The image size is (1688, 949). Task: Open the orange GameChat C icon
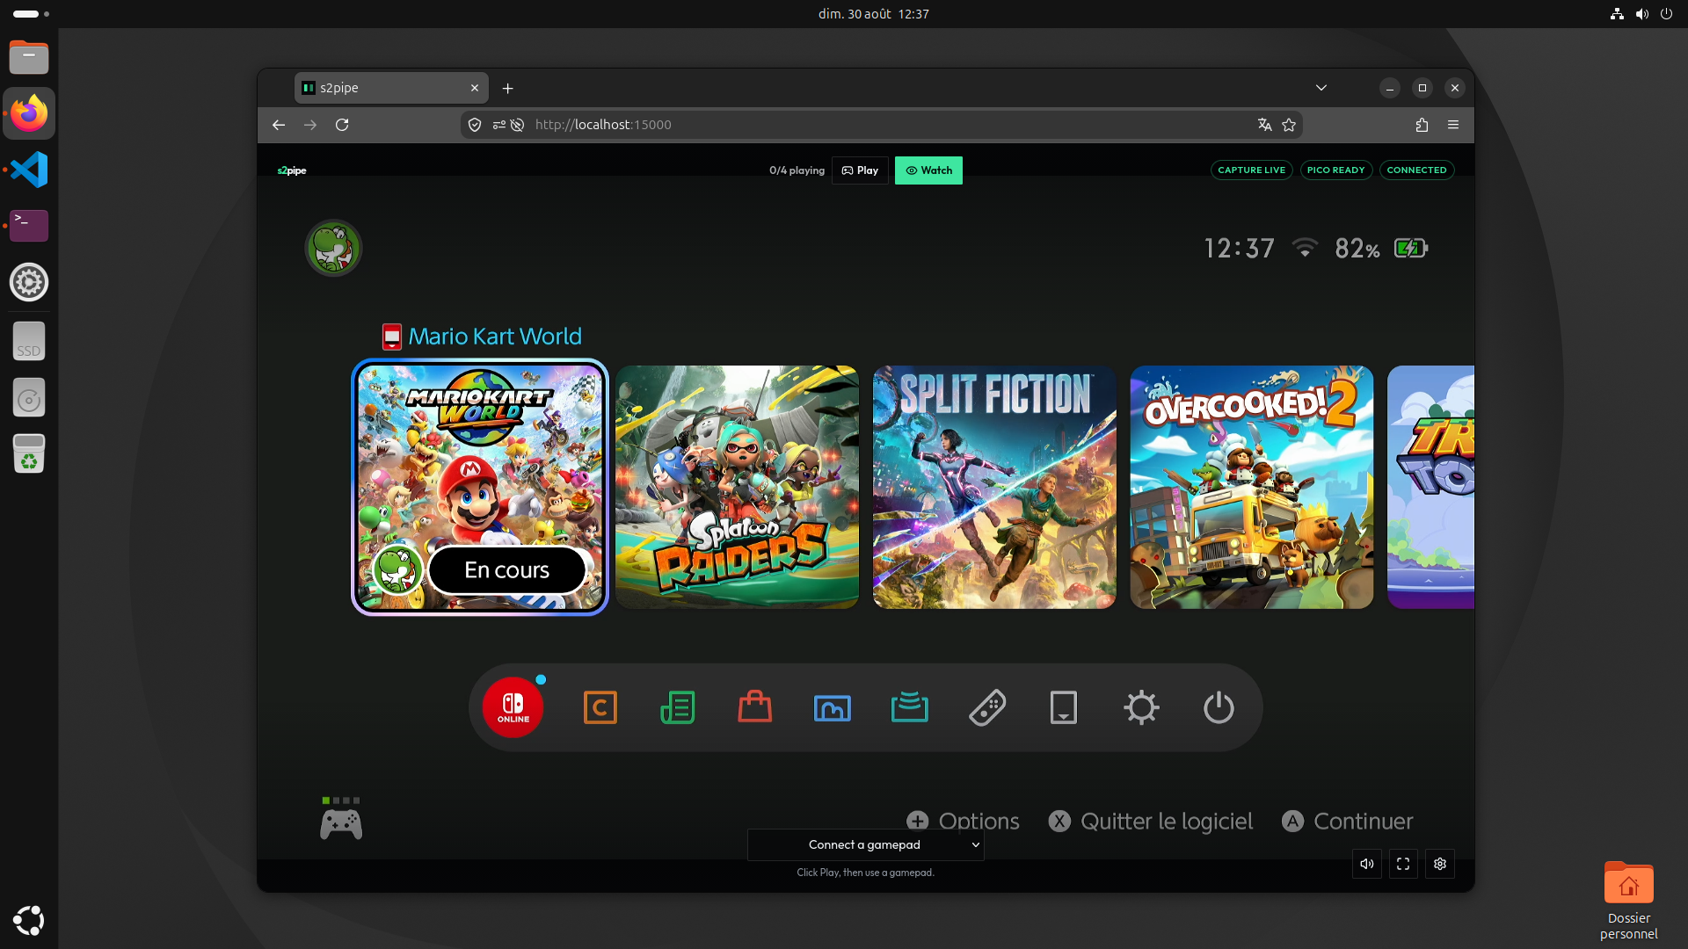pos(600,707)
